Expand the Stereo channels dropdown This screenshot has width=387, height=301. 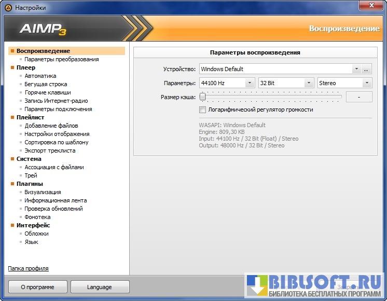pos(367,83)
